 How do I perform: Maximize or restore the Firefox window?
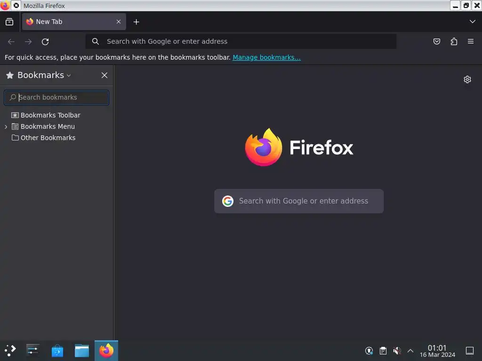pyautogui.click(x=466, y=6)
